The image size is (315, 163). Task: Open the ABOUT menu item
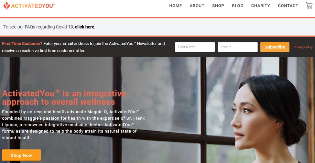click(x=197, y=6)
